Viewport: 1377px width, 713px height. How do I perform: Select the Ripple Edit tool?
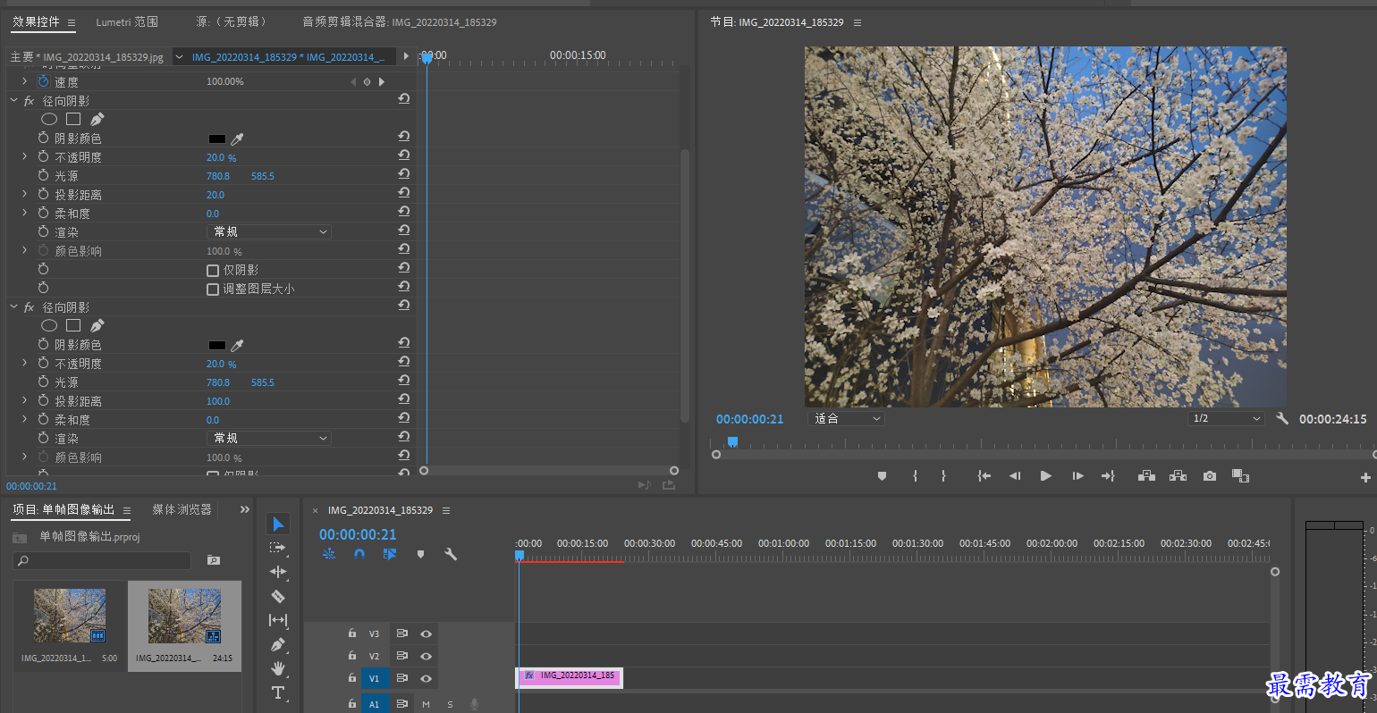tap(278, 572)
